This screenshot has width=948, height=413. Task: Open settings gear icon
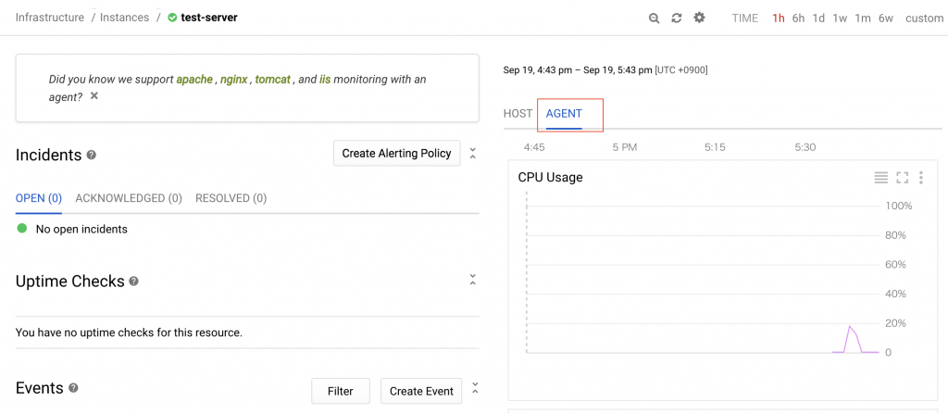(699, 18)
